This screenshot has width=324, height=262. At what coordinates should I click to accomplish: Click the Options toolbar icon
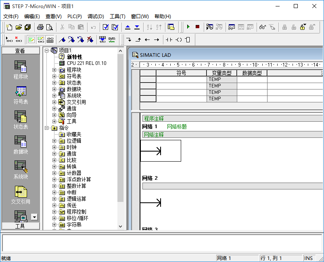pyautogui.click(x=171, y=27)
